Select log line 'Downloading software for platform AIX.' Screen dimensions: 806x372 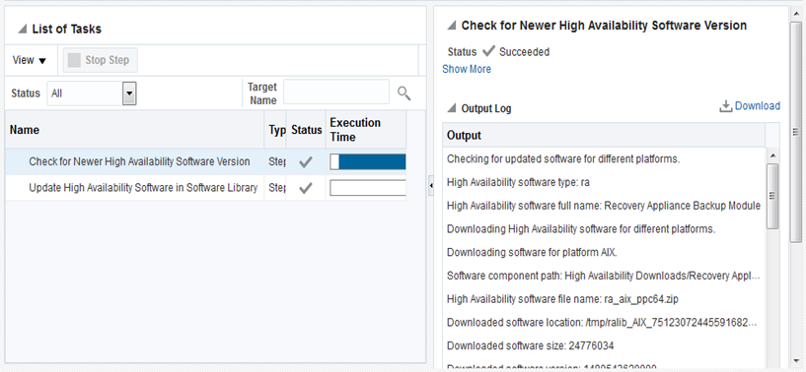[x=532, y=253]
